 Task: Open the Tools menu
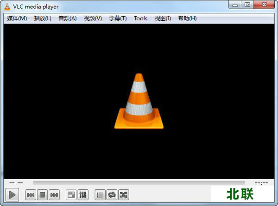[x=141, y=18]
